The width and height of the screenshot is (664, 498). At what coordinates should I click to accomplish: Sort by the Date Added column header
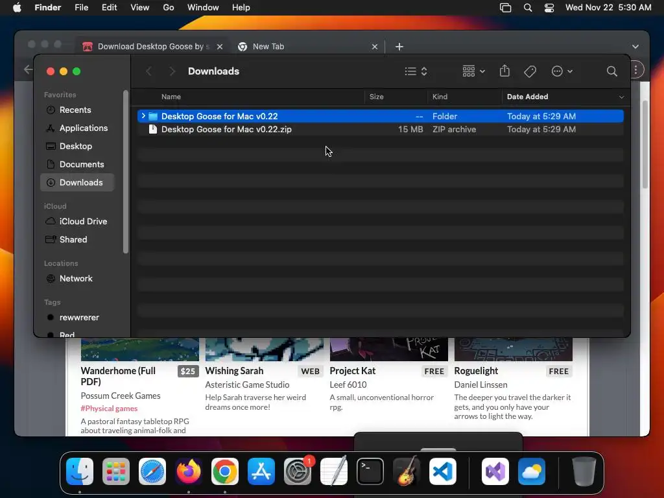(x=527, y=97)
